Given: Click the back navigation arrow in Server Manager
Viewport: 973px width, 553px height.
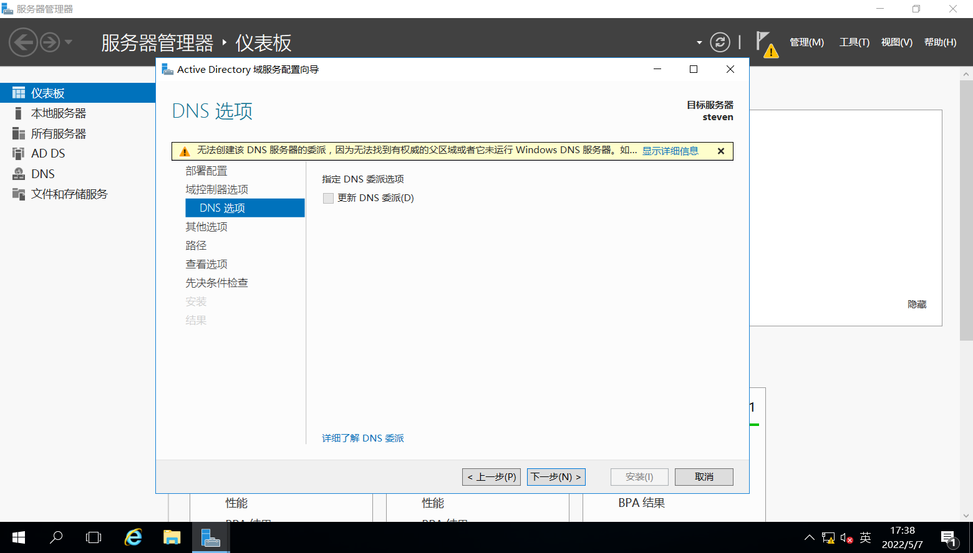Looking at the screenshot, I should tap(23, 42).
